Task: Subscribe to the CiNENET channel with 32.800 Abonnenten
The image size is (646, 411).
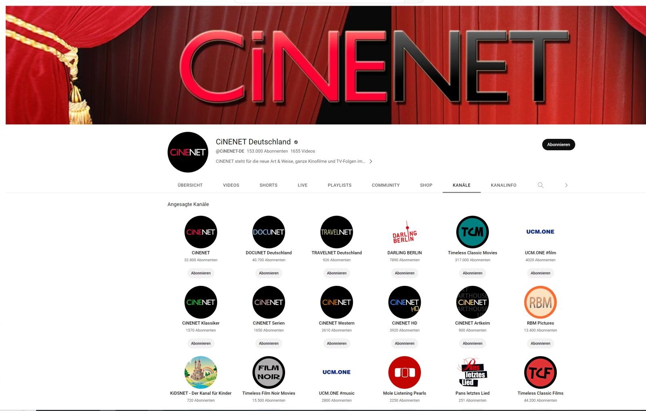Action: pyautogui.click(x=201, y=273)
